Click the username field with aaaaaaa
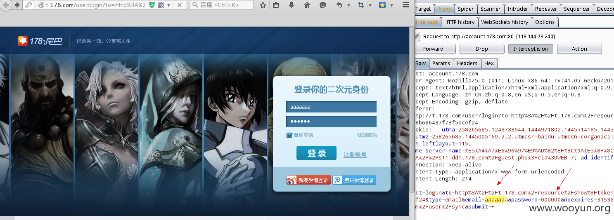This screenshot has height=220, width=614. pos(331,107)
